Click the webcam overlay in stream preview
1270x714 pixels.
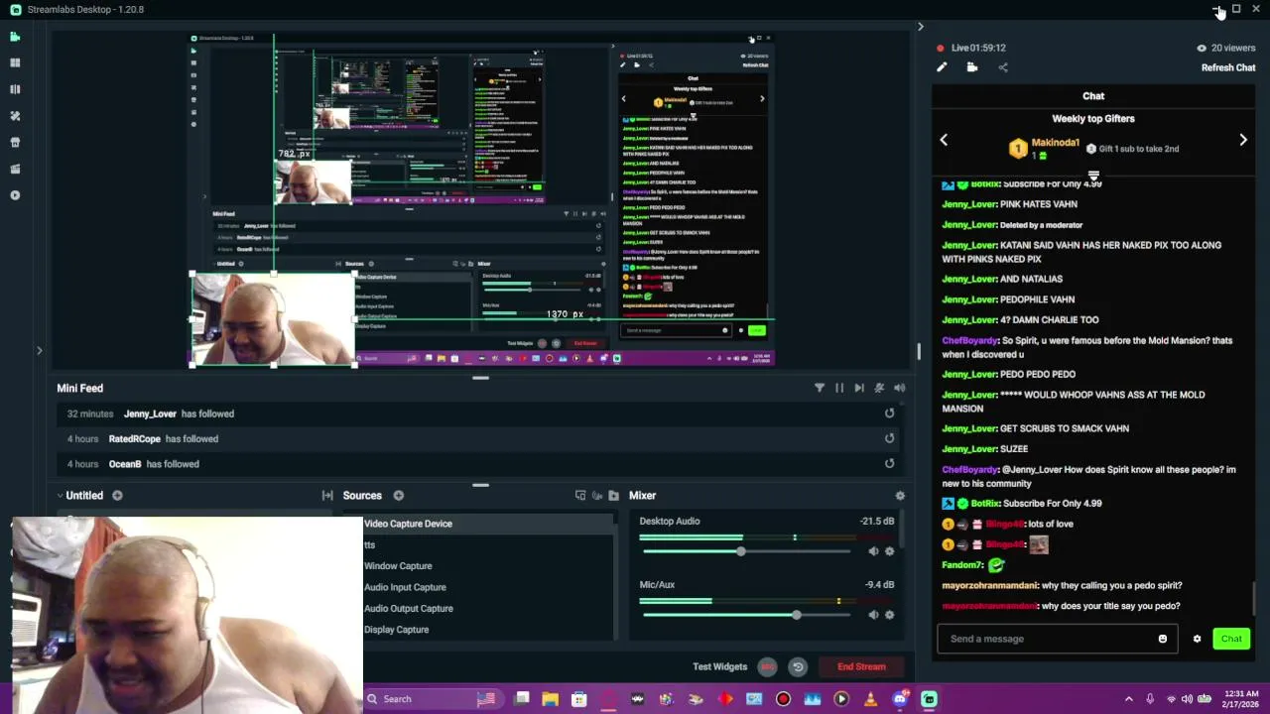click(x=273, y=320)
